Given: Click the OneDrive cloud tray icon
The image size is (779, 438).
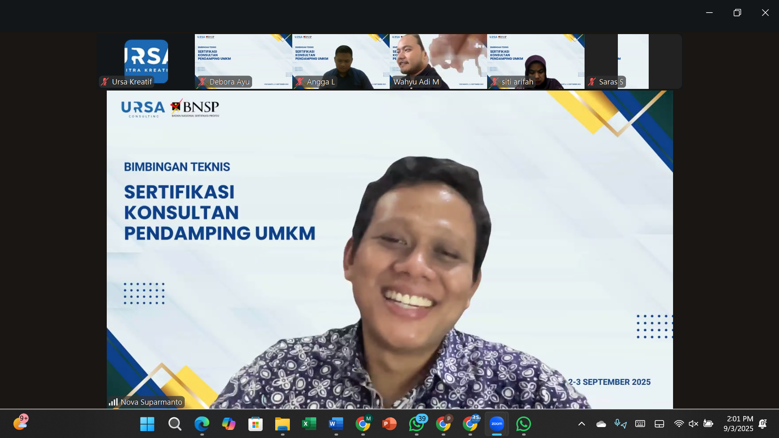Looking at the screenshot, I should click(601, 424).
